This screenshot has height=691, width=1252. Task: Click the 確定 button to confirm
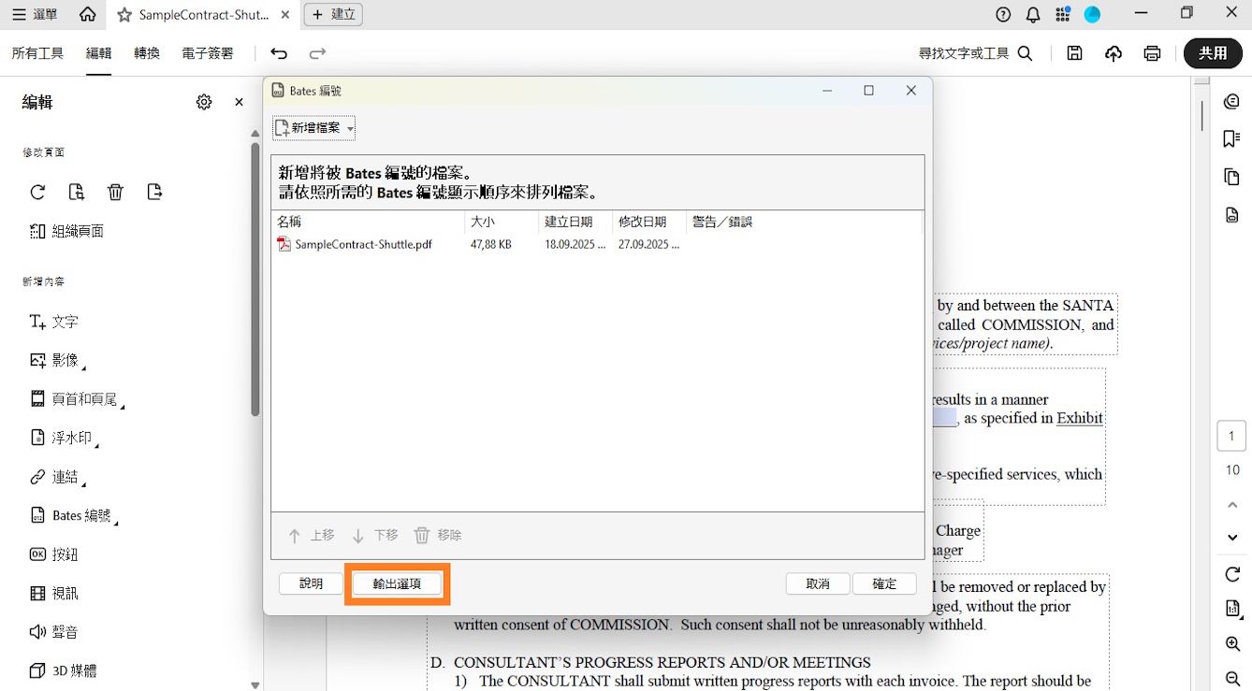pos(883,583)
